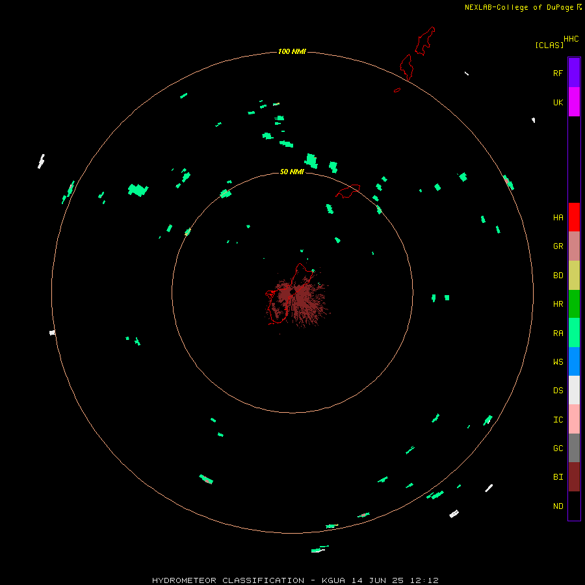Click the GC legend label

tap(558, 448)
